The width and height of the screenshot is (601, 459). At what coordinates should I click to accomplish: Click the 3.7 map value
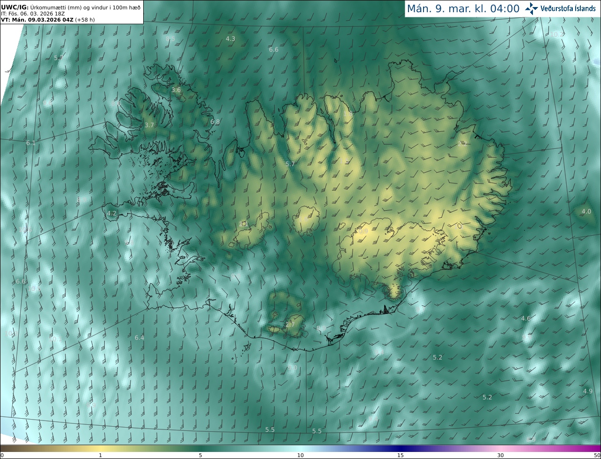coord(149,125)
